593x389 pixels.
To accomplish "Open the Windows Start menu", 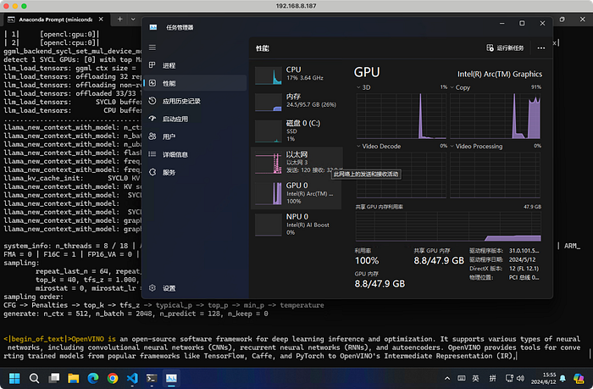I will (x=14, y=378).
